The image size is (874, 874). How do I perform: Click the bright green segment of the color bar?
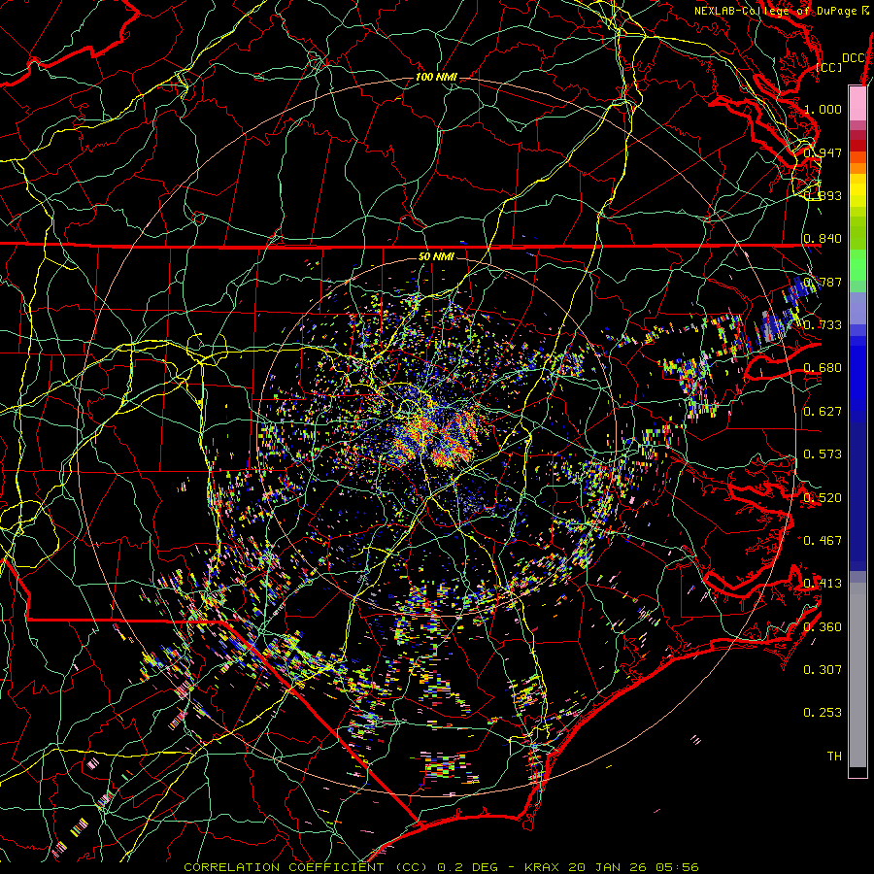click(x=857, y=265)
